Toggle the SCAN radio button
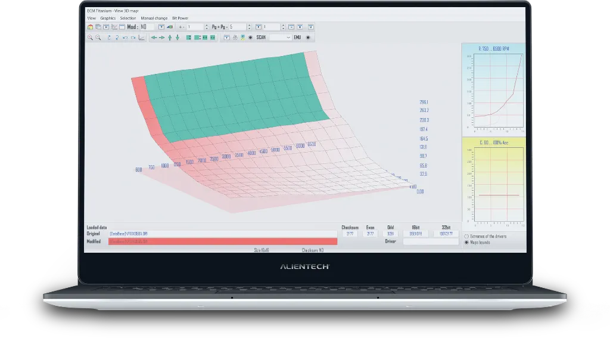 (x=250, y=38)
